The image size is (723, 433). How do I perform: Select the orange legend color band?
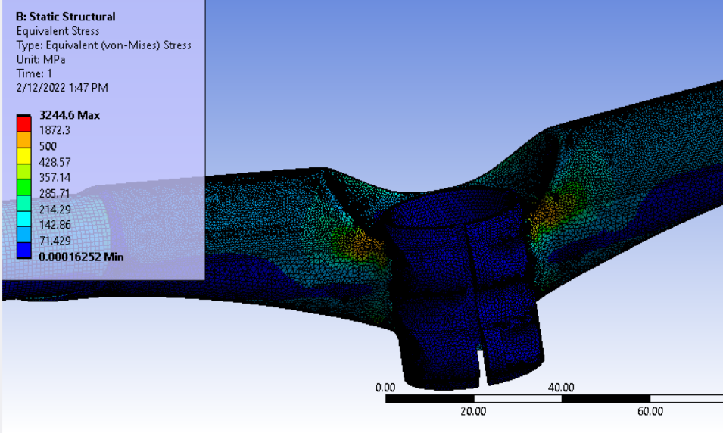25,139
